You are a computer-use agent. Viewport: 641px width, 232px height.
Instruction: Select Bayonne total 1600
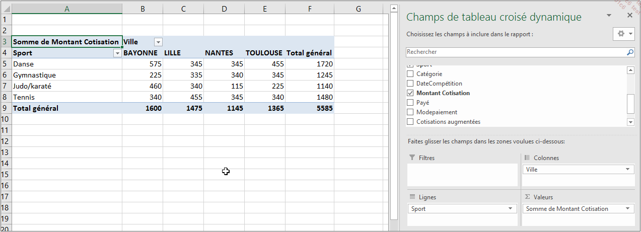(143, 108)
